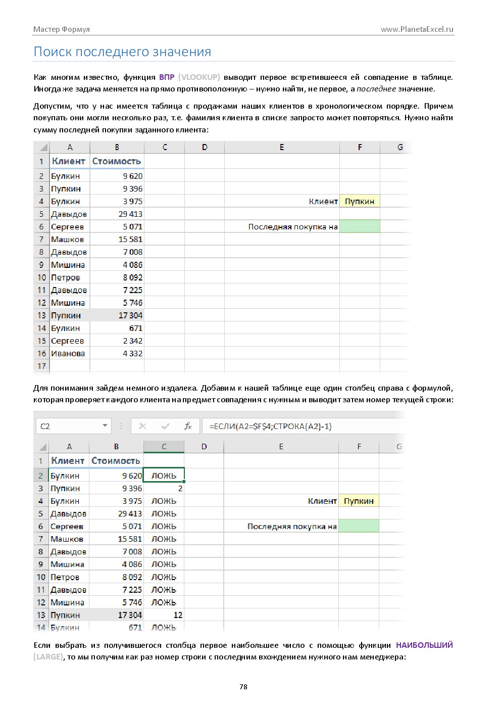Click the Последняя покупка на label in first table

click(x=293, y=227)
